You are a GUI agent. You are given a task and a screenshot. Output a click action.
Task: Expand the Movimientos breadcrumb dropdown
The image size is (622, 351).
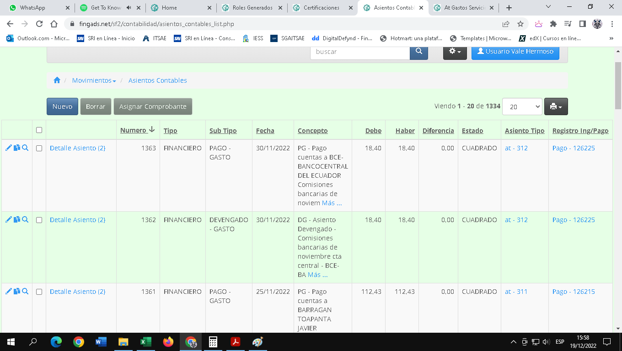94,80
